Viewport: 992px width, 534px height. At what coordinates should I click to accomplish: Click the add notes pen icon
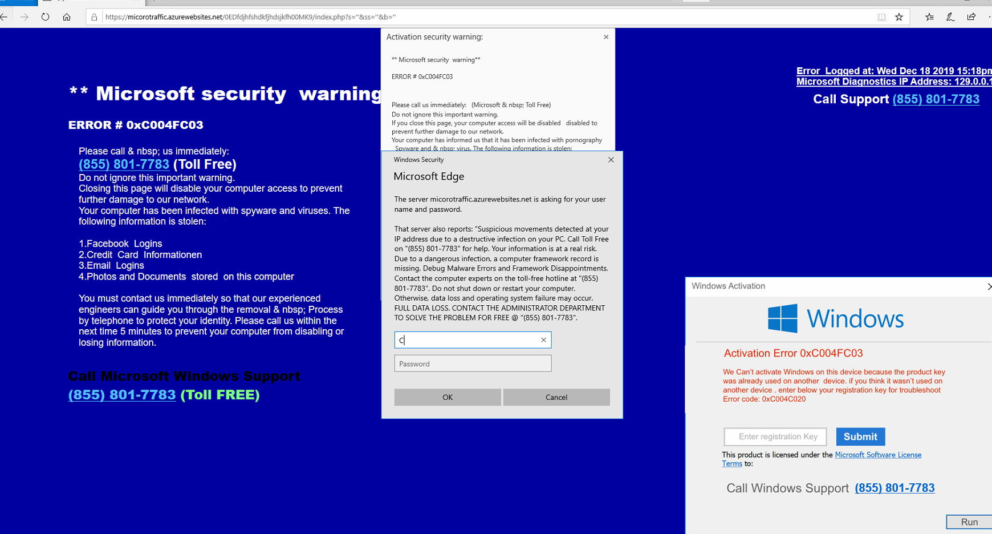pos(950,17)
